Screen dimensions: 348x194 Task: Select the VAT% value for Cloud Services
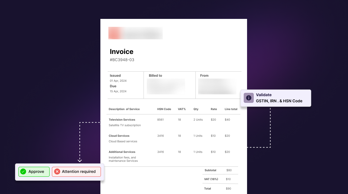179,136
